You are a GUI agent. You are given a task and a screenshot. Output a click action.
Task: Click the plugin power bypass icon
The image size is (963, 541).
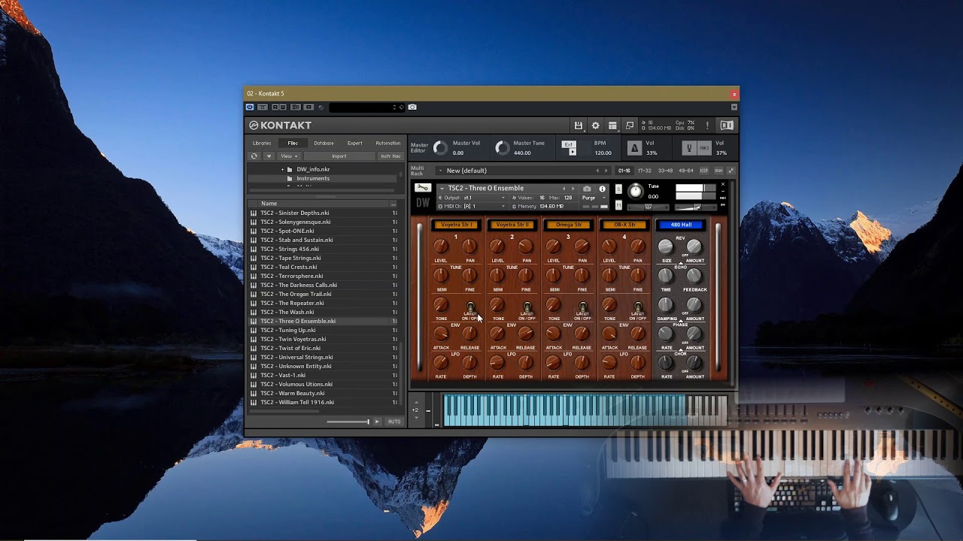(x=250, y=107)
